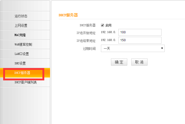Toggle the 启用 DHCP server checkbox

tap(103, 25)
